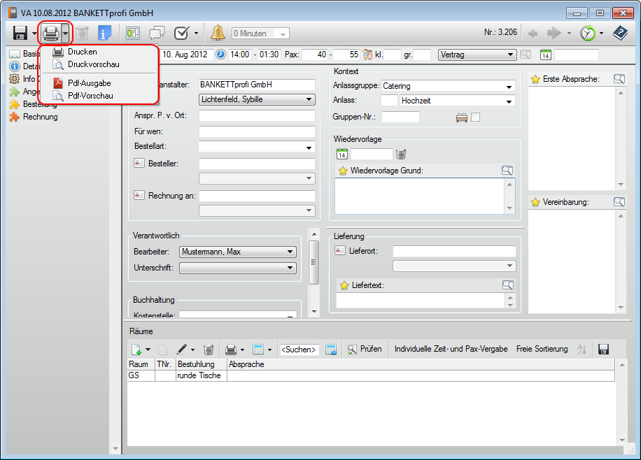Open magnifier next to Erste Absprache
Viewport: 641px width, 460px height.
click(x=618, y=79)
